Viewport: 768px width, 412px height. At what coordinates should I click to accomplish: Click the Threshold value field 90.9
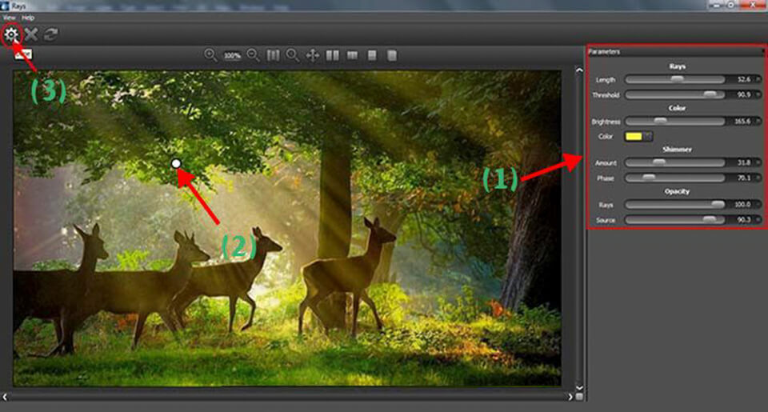[743, 94]
